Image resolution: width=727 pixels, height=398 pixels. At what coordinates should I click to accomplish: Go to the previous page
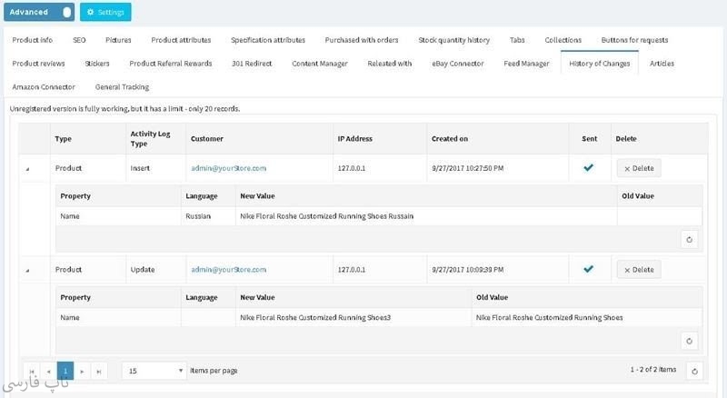49,371
